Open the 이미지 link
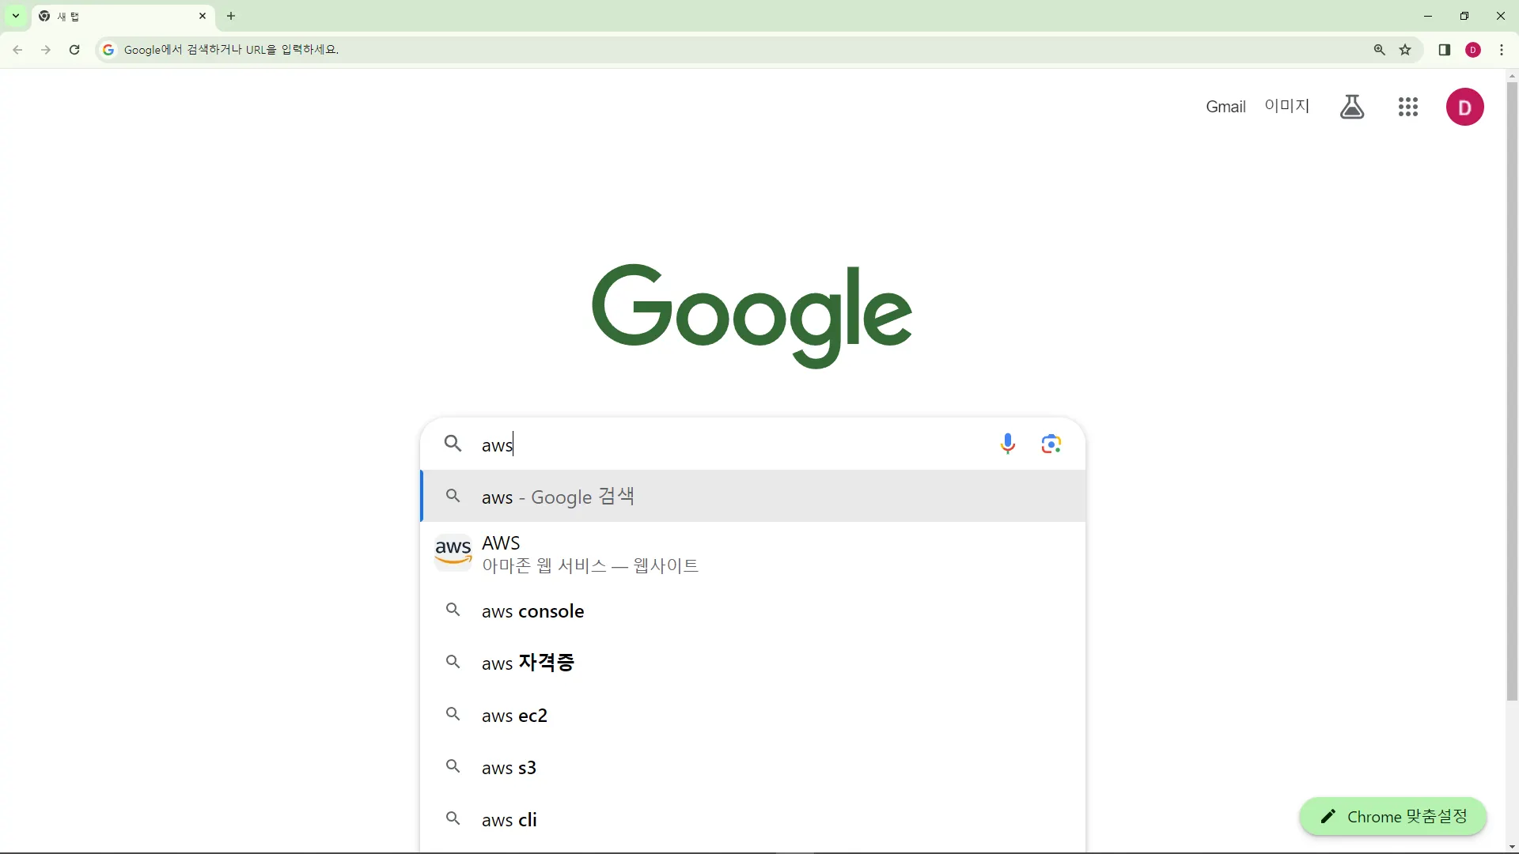The width and height of the screenshot is (1519, 854). point(1286,106)
